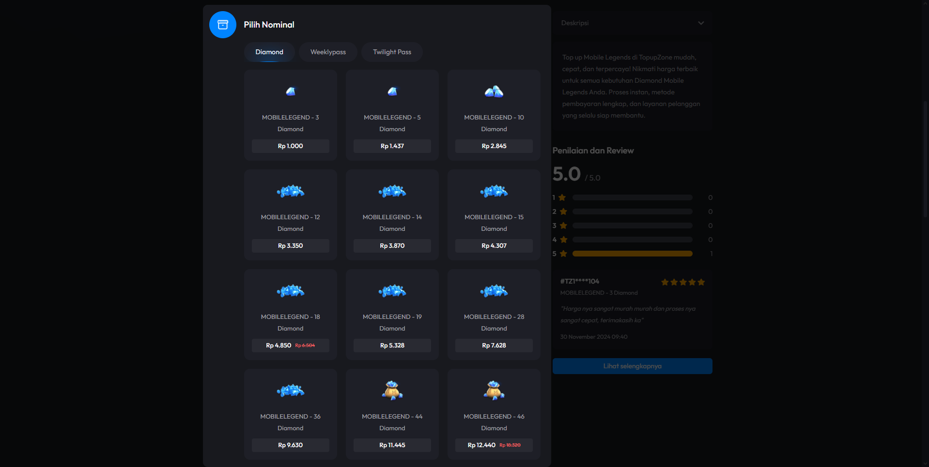Click the diamonds icon of MOBILELEGEND - 10
Image resolution: width=929 pixels, height=467 pixels.
[494, 91]
